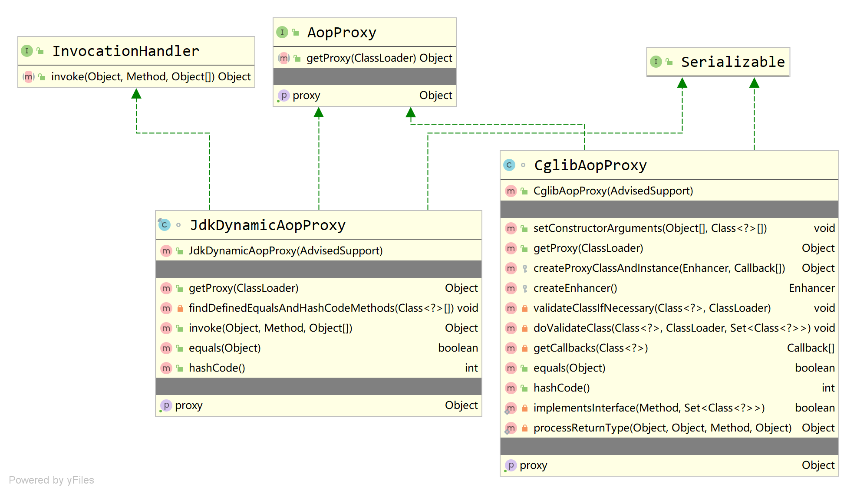Click the property icon of CglibAopProxy proxy
This screenshot has width=857, height=494.
tap(511, 465)
